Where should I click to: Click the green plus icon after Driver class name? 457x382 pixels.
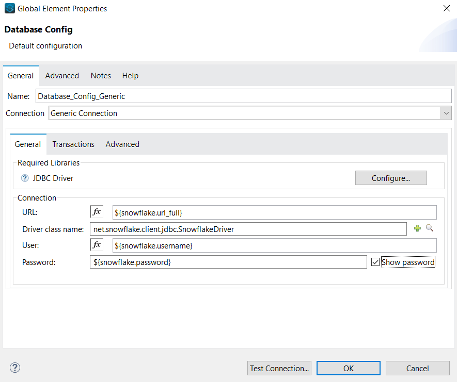click(418, 228)
